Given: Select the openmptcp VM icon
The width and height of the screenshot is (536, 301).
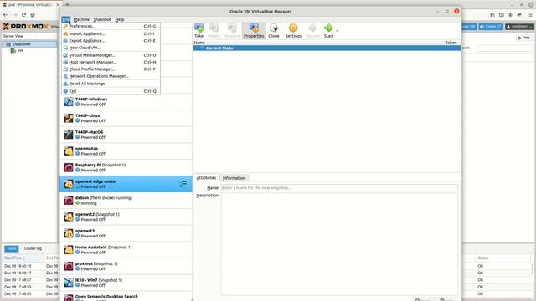Looking at the screenshot, I should [x=69, y=150].
